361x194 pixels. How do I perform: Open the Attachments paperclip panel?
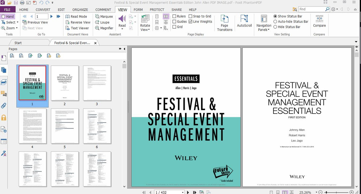point(4,106)
